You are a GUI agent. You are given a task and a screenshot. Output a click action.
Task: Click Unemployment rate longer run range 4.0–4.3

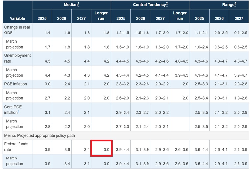point(182,61)
